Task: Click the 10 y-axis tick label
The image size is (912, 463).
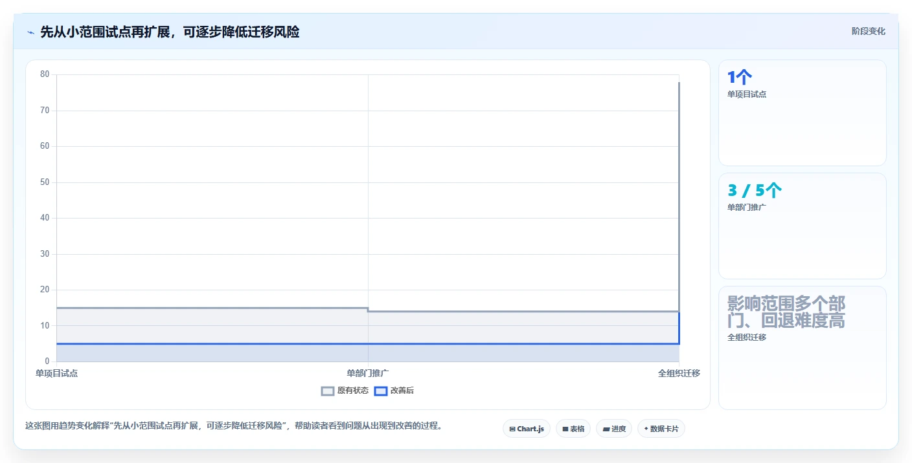Action: click(x=45, y=325)
